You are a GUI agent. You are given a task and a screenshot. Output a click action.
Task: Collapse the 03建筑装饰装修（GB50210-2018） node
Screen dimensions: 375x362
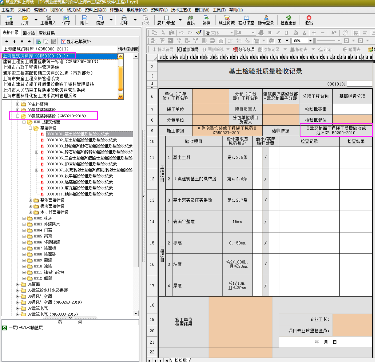[x=18, y=116]
